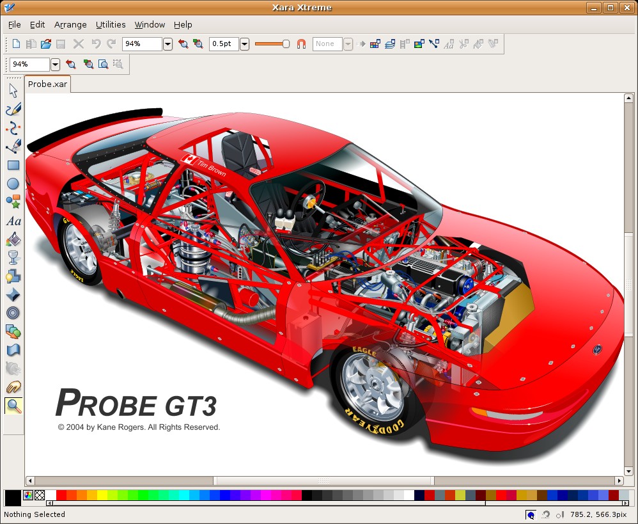Open the Colour gallery

tap(375, 44)
